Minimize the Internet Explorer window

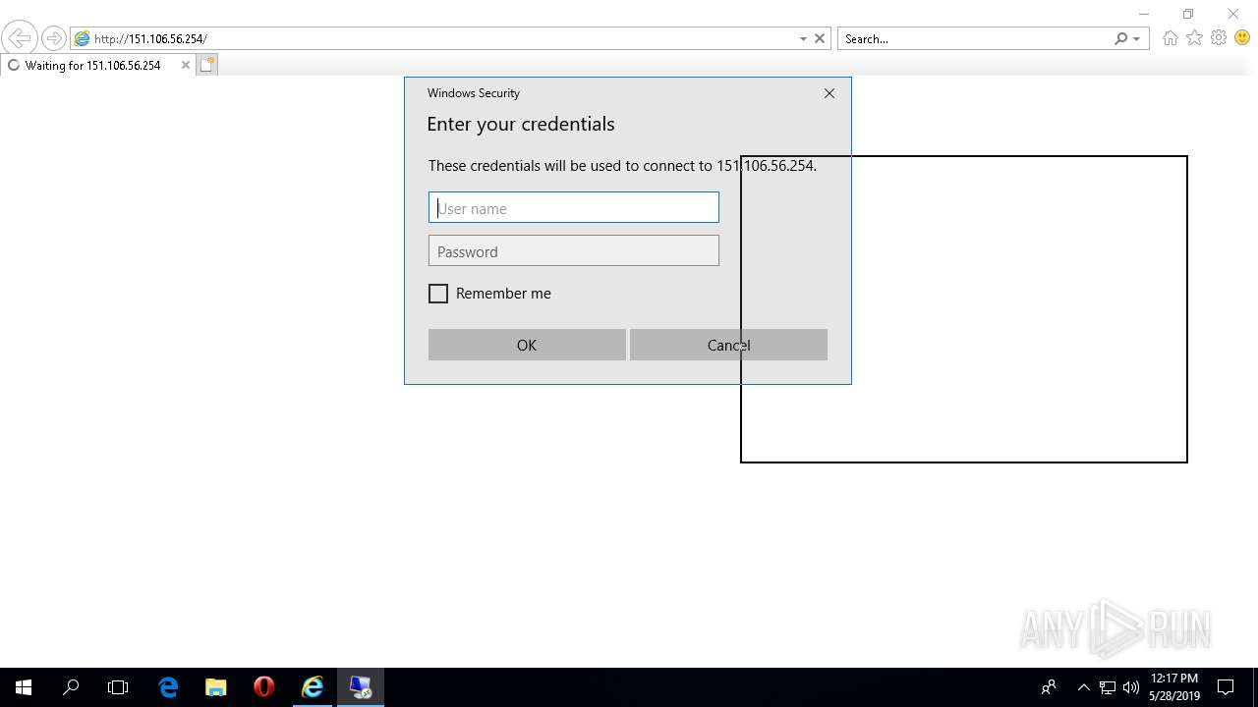(x=1143, y=14)
